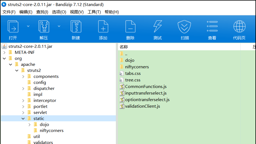Click the Extract (解压) toolbar icon

(44, 26)
